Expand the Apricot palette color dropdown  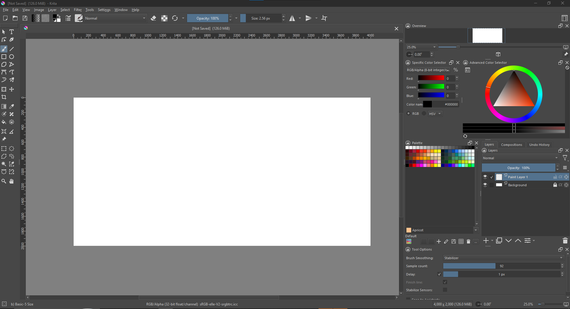(476, 230)
